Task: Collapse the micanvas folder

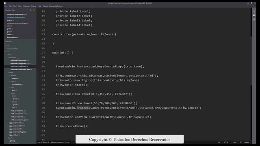Action: click(x=12, y=58)
